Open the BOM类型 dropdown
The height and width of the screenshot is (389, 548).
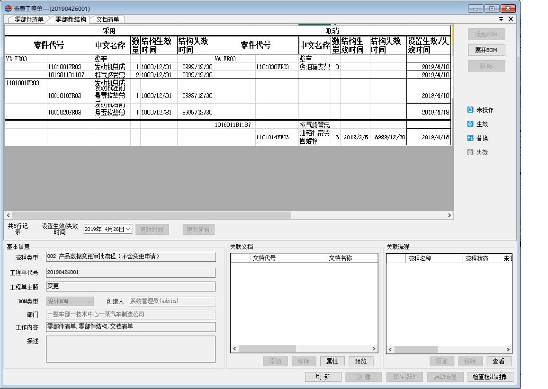click(70, 301)
